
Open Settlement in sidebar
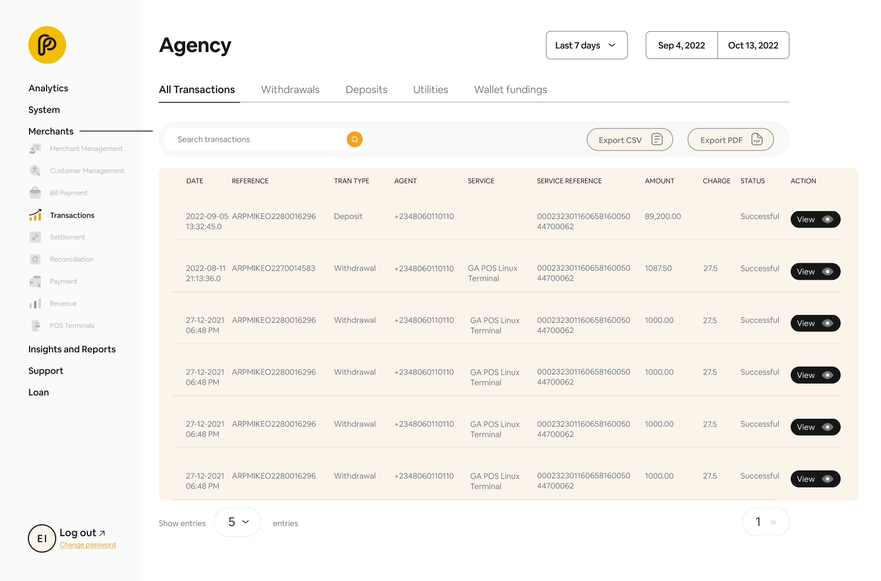[x=57, y=237]
